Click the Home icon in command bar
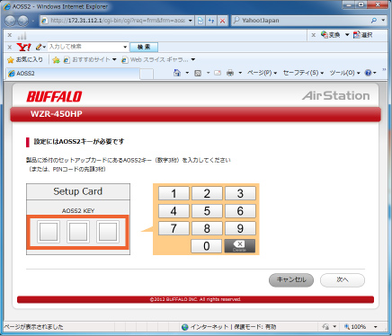Screen dimensions: 392x336 pyautogui.click(x=177, y=73)
